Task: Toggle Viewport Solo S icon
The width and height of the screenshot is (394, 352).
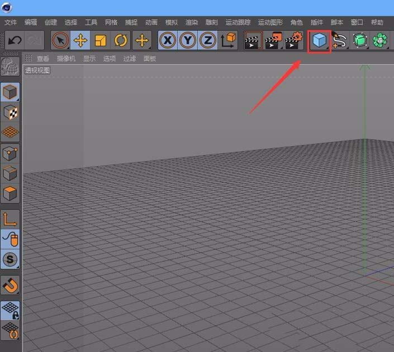Action: (x=10, y=259)
